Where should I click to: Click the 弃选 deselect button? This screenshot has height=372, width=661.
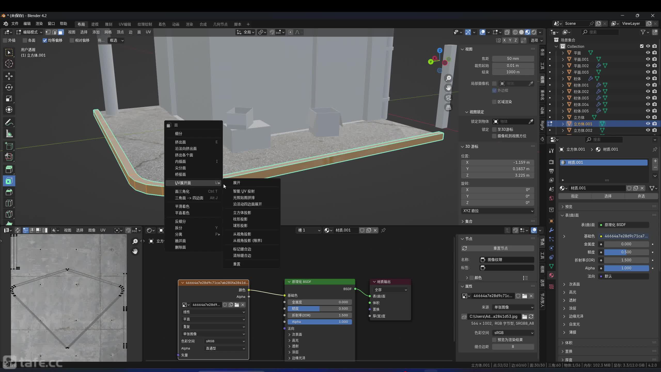tap(641, 196)
